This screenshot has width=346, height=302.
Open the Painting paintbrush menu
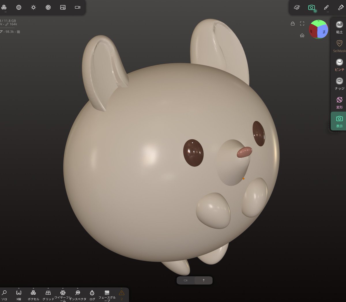coord(341,7)
